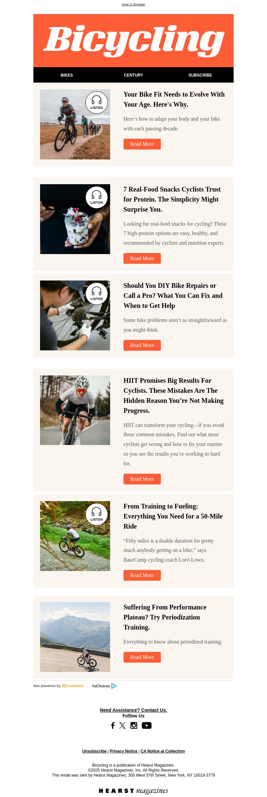This screenshot has height=797, width=267.
Task: Open the Privacy Notice link
Action: click(x=123, y=751)
